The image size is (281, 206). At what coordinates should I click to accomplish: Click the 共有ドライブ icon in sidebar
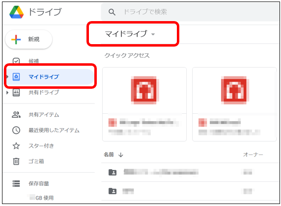(x=16, y=92)
